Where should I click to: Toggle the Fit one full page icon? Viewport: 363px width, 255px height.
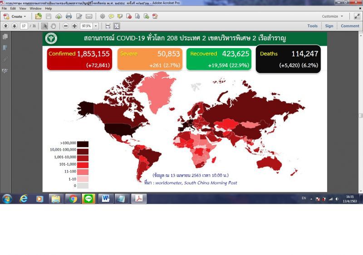point(117,26)
